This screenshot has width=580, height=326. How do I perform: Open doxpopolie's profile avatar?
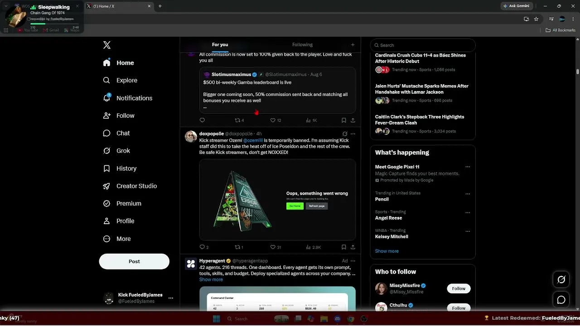click(x=191, y=137)
